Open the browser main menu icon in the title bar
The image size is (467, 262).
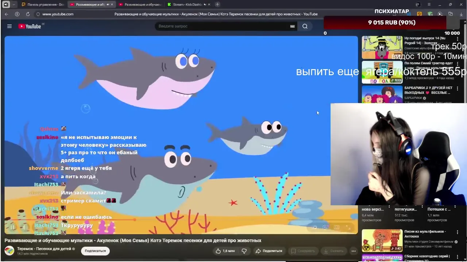pyautogui.click(x=429, y=4)
